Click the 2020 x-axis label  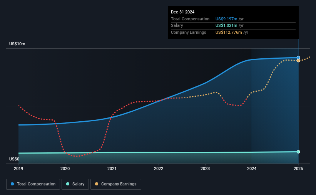(65, 169)
